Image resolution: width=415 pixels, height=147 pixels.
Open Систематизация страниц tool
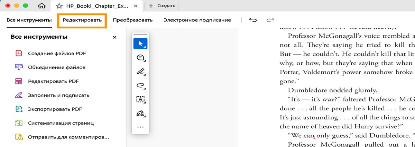(61, 123)
